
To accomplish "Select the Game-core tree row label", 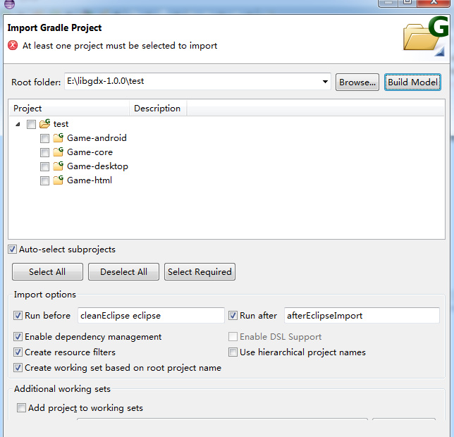I will (x=90, y=152).
